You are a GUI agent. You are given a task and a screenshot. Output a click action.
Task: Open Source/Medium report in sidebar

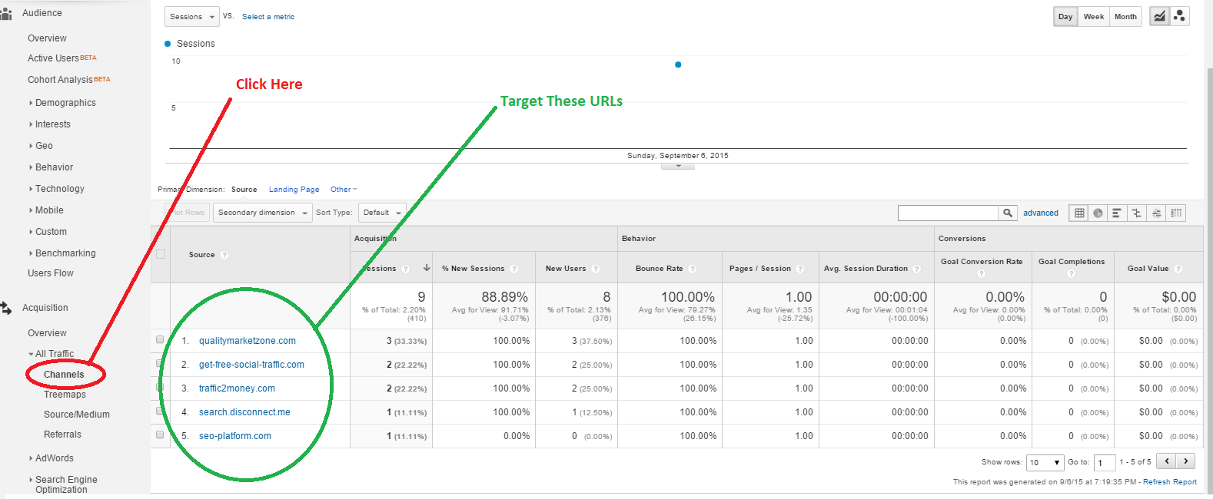pos(77,415)
